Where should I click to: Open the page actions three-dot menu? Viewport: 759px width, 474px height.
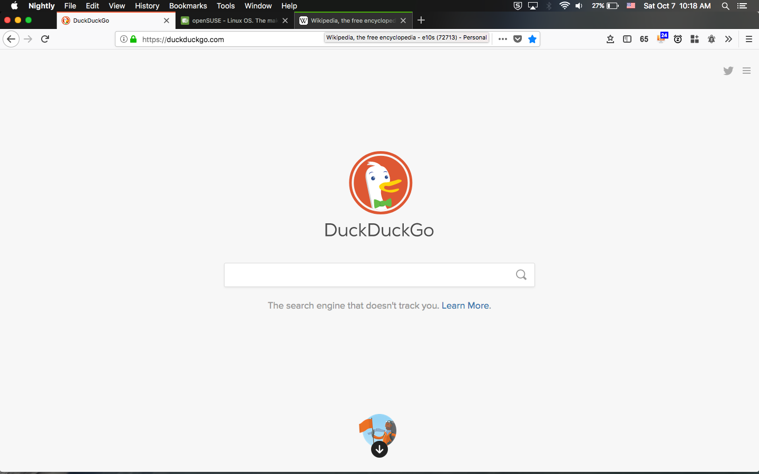coord(503,39)
